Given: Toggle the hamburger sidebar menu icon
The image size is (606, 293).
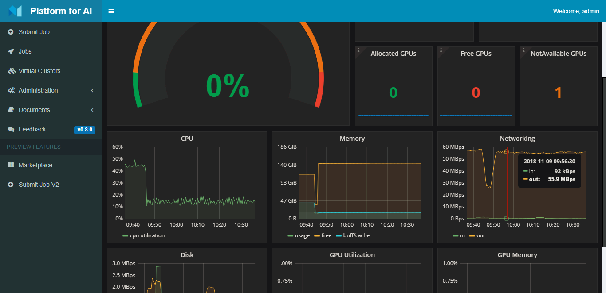Looking at the screenshot, I should (111, 11).
